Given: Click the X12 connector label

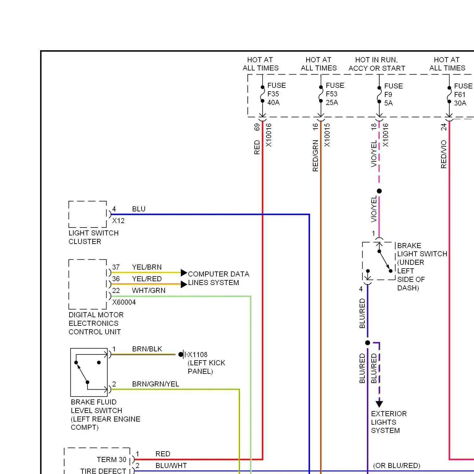Looking at the screenshot, I should click(118, 221).
